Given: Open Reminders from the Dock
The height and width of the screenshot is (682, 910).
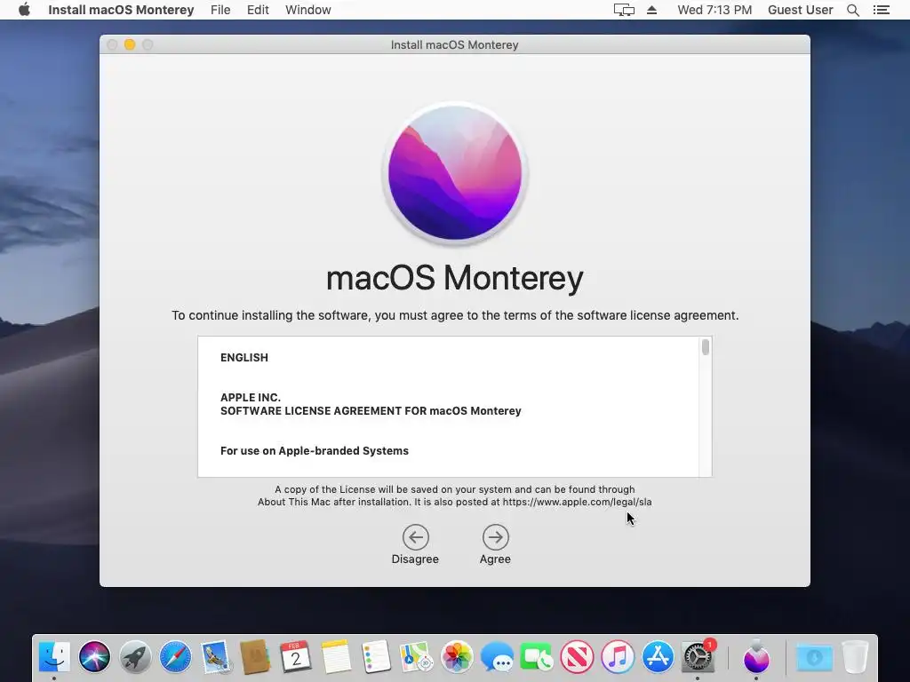Looking at the screenshot, I should click(x=376, y=657).
